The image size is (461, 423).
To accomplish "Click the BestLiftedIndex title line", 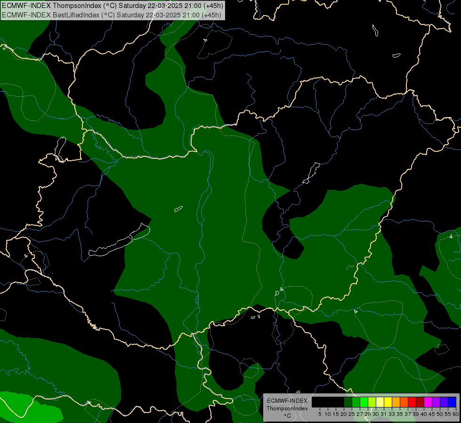I will 112,15.
